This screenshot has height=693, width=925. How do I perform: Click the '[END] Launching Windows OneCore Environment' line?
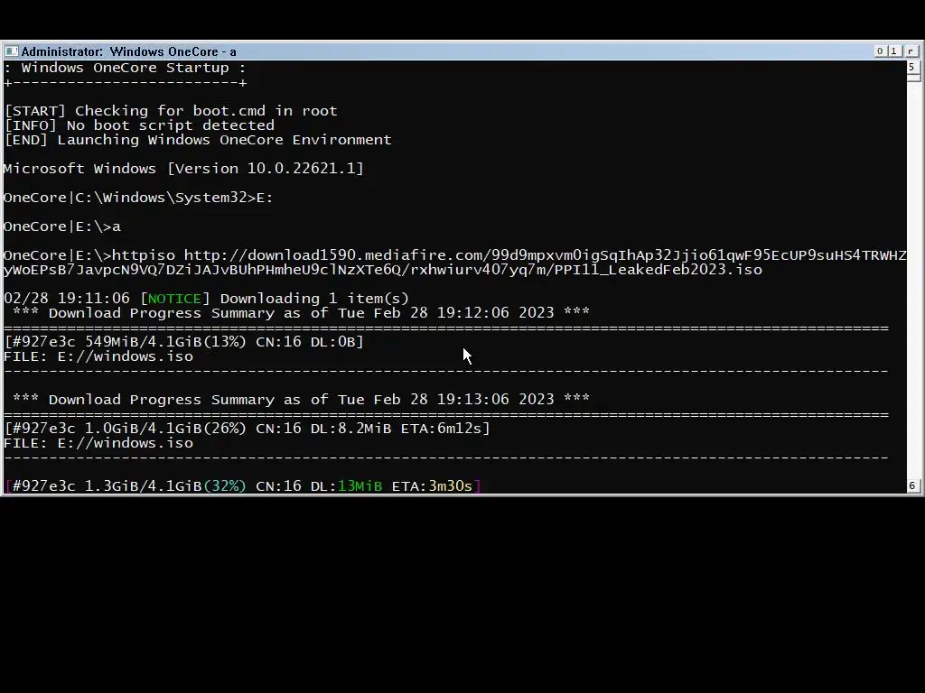point(198,140)
